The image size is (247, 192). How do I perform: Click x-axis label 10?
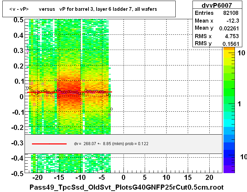click(166, 177)
